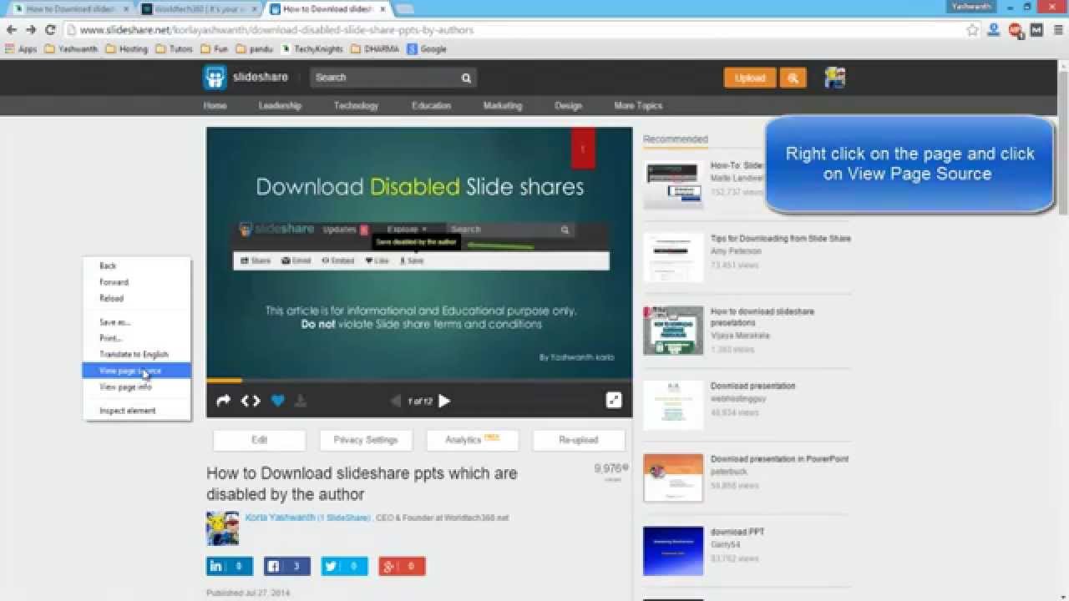Choose View page source
Screen dimensions: 1069x601
pos(137,371)
